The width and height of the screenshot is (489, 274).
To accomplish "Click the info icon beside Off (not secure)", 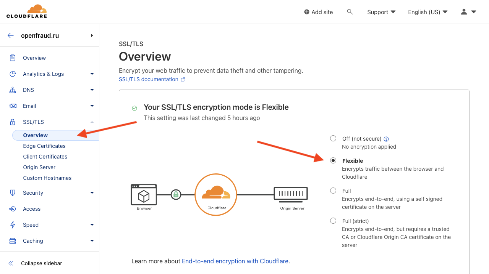I will pos(386,139).
